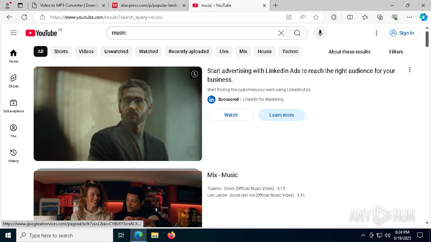Open Subscriptions in the sidebar

tap(13, 106)
